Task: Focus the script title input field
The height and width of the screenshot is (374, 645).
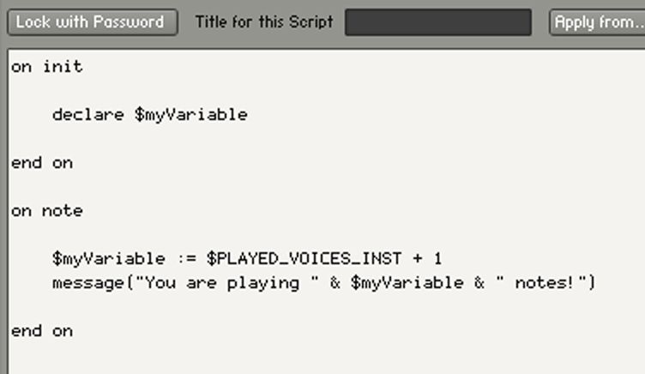Action: click(x=438, y=22)
